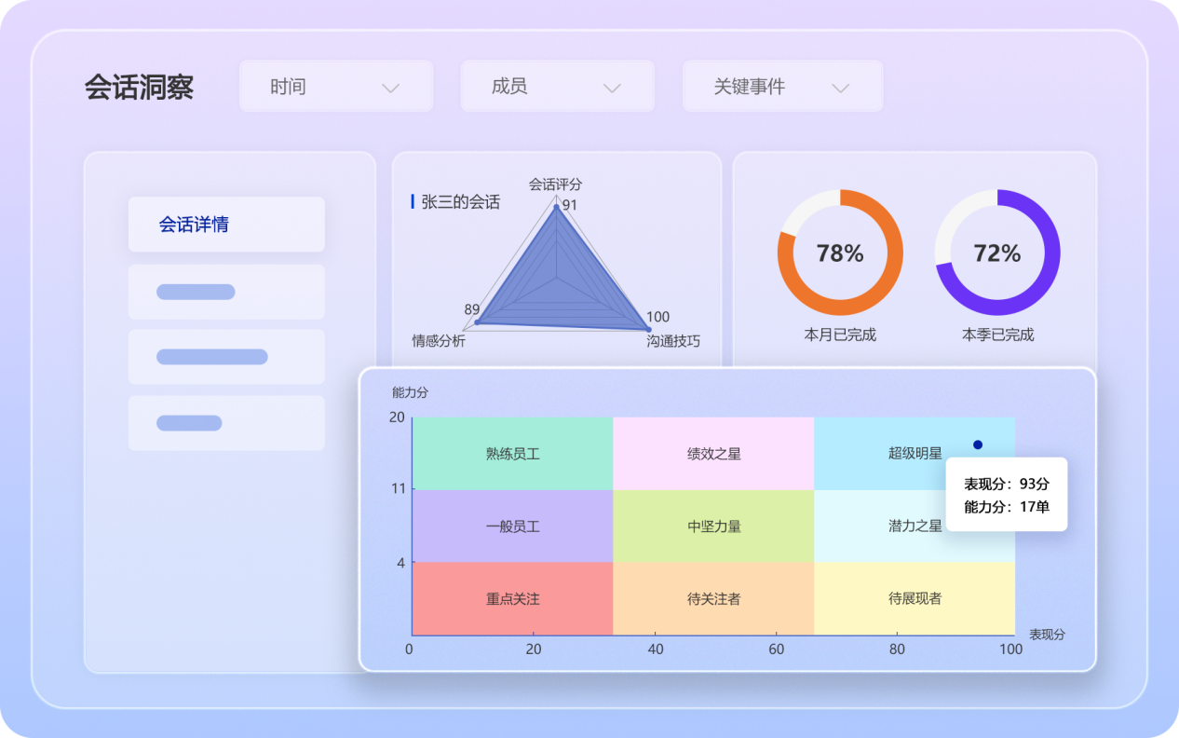
Task: Click the fourth sidebar placeholder item
Action: (226, 423)
